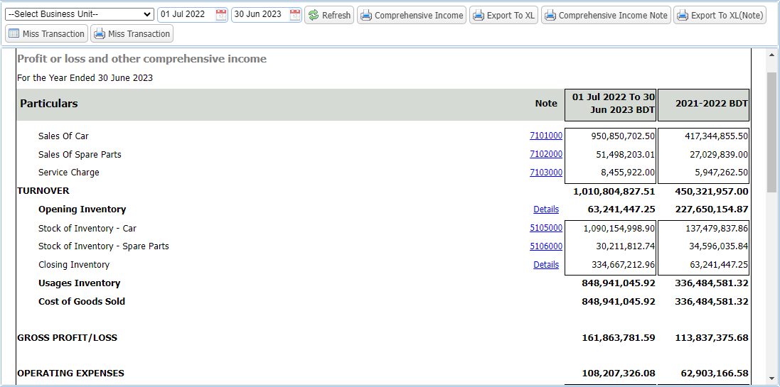This screenshot has width=780, height=387.
Task: Click the 2021-2022 BDT column header
Action: tap(703, 105)
